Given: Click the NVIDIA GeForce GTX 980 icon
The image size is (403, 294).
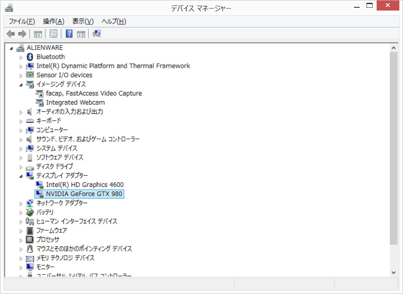Looking at the screenshot, I should point(40,194).
